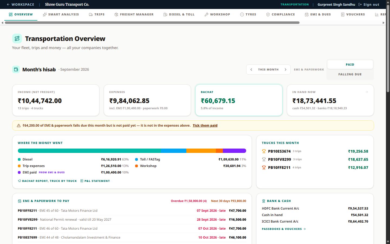
Task: Open the Tyres tab
Action: (248, 14)
